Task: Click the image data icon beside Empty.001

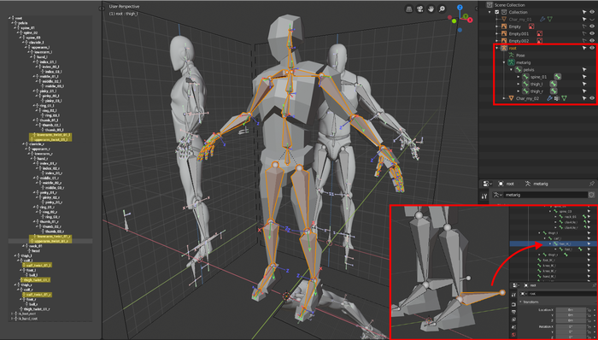Action: [x=539, y=33]
